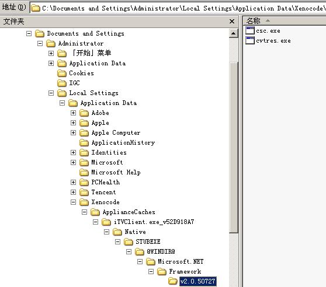Close the 文件夹 folders pane
Screen dimensions: 326x287
[232, 22]
